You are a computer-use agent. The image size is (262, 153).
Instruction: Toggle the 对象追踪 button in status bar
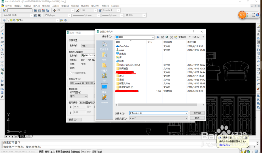pos(76,151)
